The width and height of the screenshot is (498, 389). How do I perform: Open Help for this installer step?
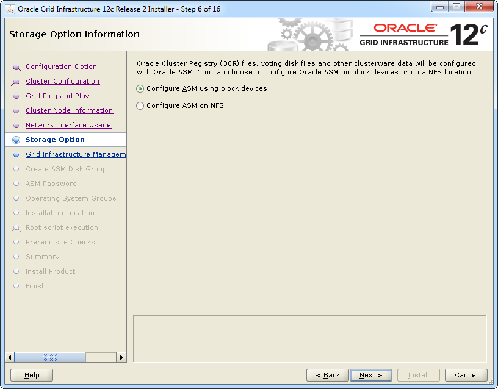[32, 375]
